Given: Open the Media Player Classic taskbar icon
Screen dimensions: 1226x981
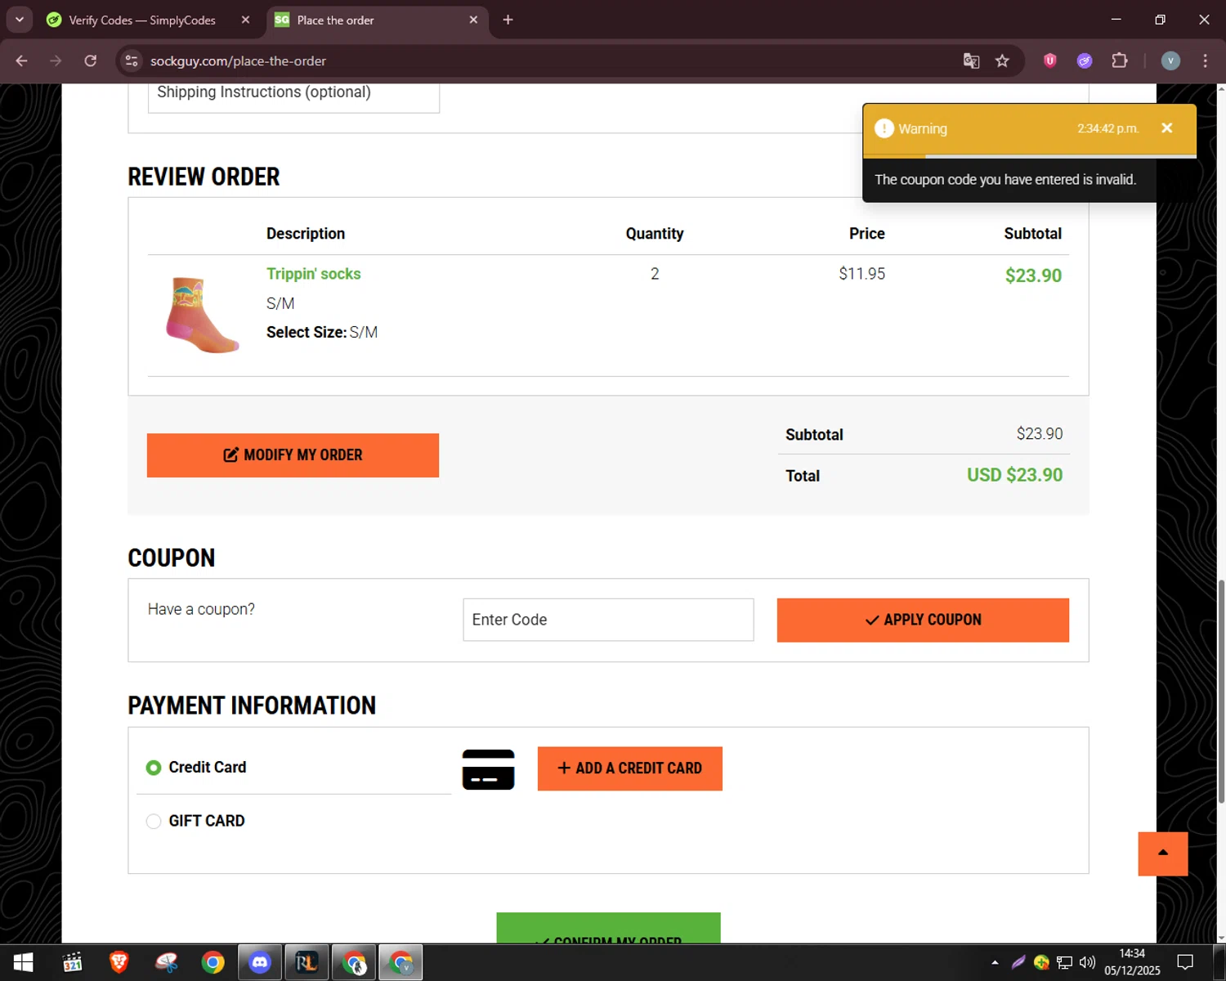Looking at the screenshot, I should coord(72,962).
